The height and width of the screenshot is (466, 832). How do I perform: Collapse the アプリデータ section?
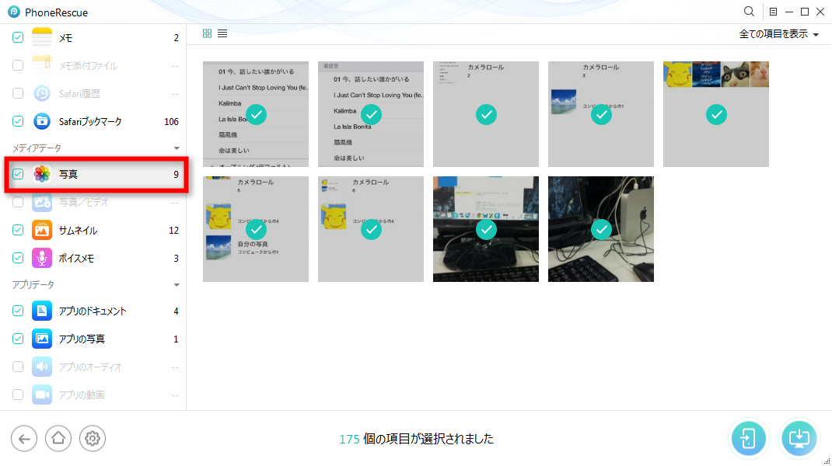click(x=177, y=285)
